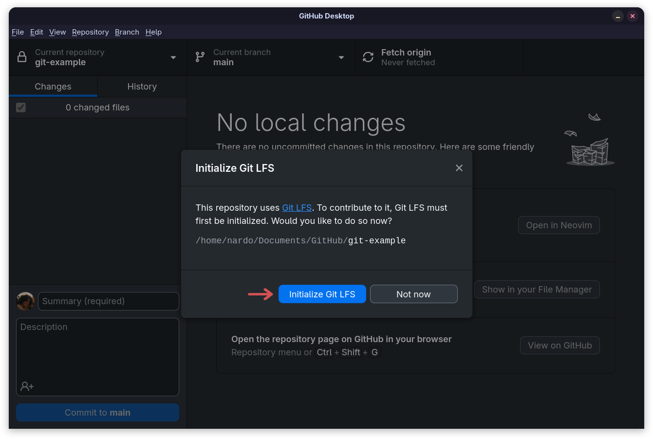The width and height of the screenshot is (653, 439).
Task: Switch to the History tab
Action: tap(142, 87)
